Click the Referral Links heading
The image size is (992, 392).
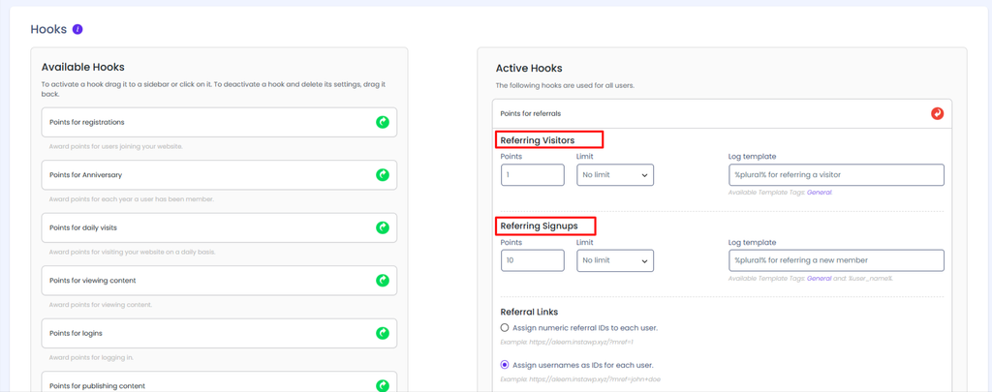click(x=529, y=313)
